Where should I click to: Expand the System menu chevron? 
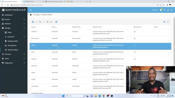24,19
